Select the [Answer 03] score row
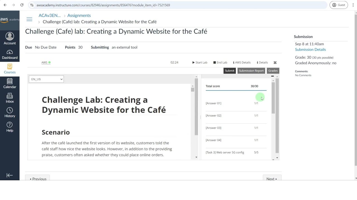This screenshot has width=357, height=200. [x=236, y=128]
